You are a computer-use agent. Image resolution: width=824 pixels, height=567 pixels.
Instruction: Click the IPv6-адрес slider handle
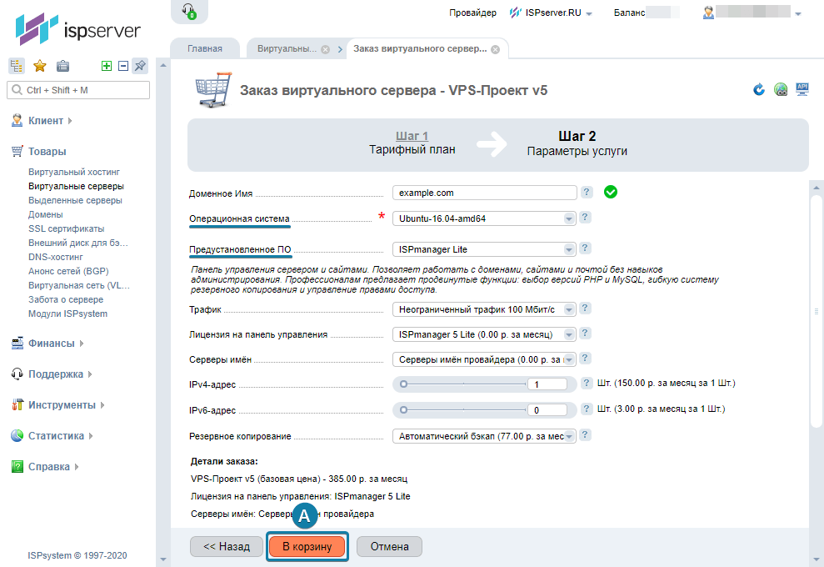pyautogui.click(x=403, y=409)
